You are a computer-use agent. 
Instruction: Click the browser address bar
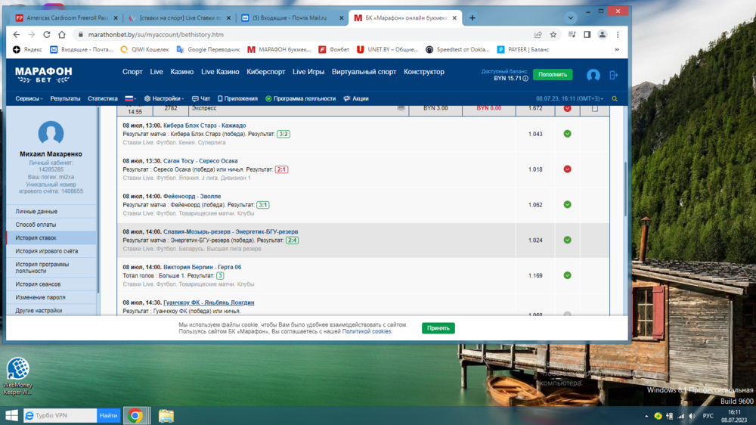[302, 35]
